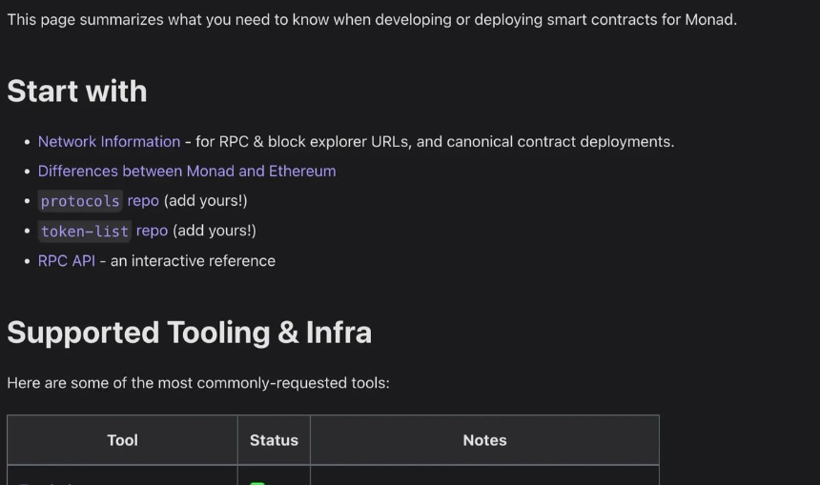The width and height of the screenshot is (820, 485).
Task: Click the commonly-requested tools sentence
Action: coord(198,383)
